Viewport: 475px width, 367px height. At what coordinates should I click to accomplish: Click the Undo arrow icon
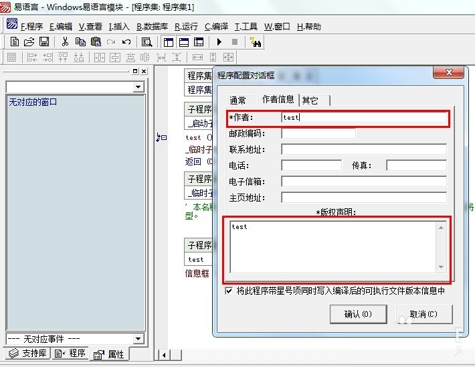(126, 42)
